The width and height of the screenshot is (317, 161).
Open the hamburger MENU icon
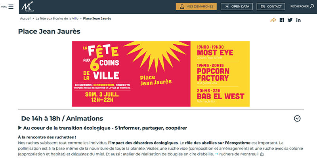click(x=11, y=7)
